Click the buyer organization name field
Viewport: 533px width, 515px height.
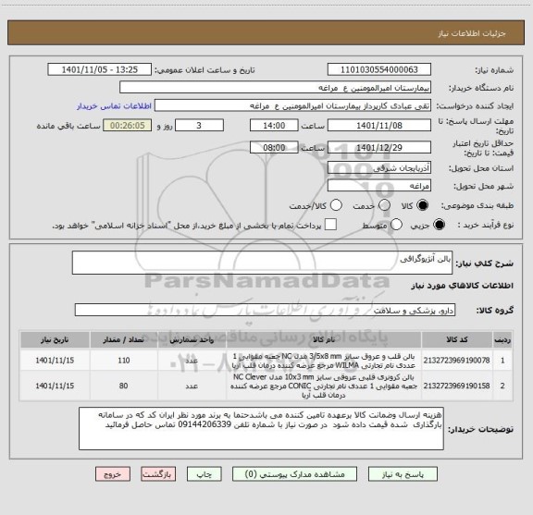276,88
